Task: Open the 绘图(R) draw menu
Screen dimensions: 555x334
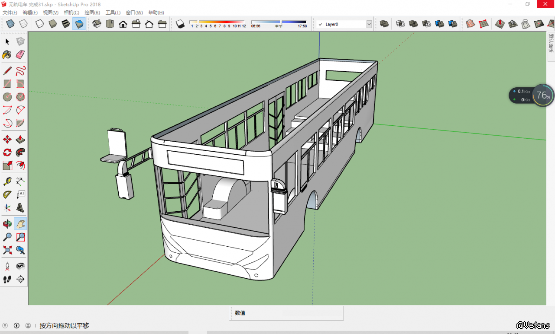Action: (92, 13)
